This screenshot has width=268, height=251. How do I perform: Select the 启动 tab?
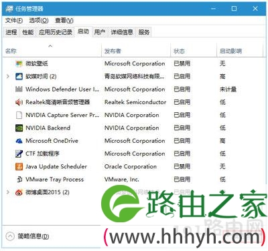tap(83, 31)
